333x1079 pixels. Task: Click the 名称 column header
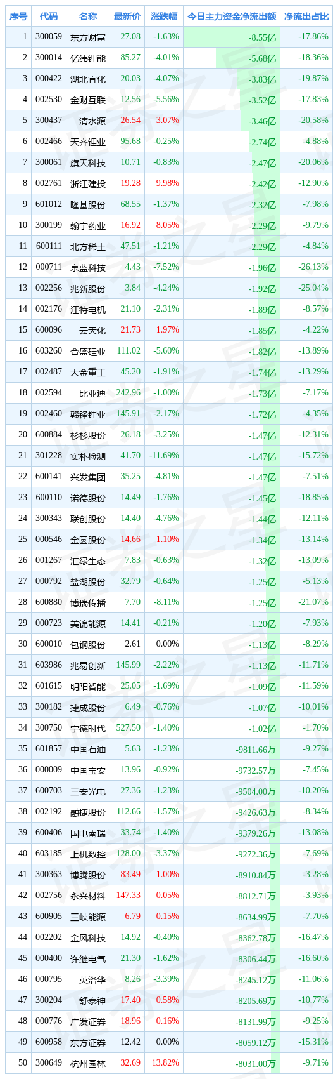coord(88,17)
